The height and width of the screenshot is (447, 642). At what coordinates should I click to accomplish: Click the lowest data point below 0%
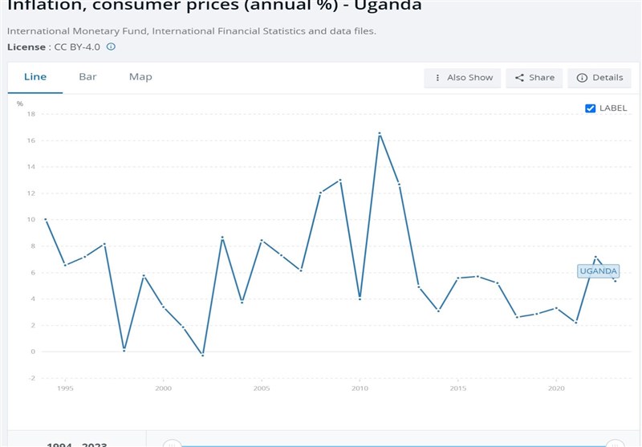(x=202, y=355)
